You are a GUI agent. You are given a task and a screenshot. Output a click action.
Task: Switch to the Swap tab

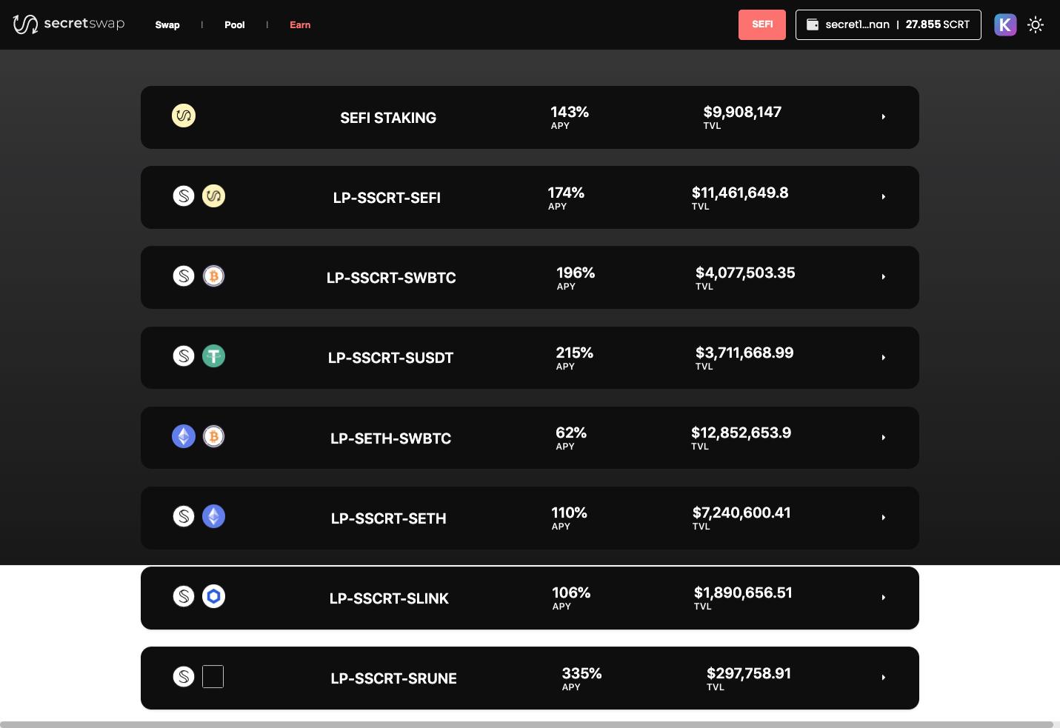(x=167, y=24)
